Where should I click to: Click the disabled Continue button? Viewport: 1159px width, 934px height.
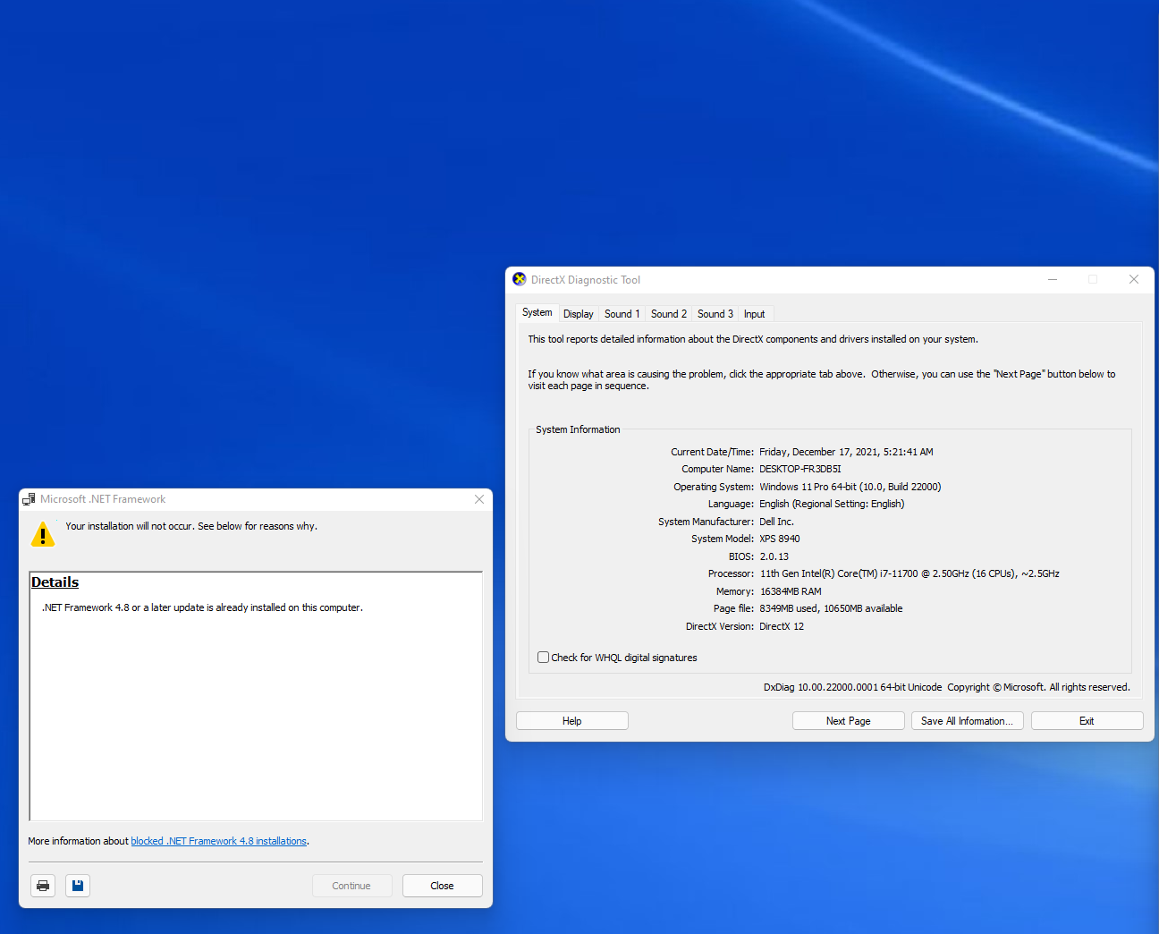point(351,886)
